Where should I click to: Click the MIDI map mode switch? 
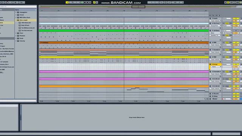(237, 3)
